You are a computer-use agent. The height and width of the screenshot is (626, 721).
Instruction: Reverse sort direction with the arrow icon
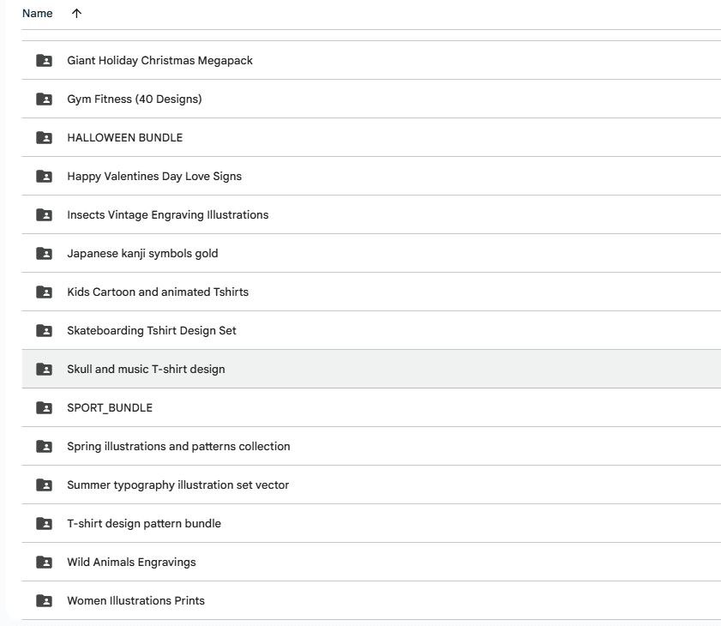tap(76, 14)
